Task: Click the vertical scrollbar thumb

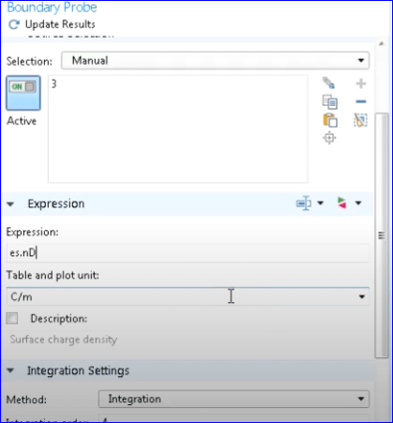Action: 382,235
